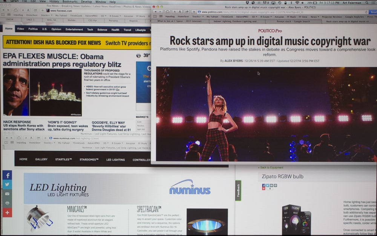This screenshot has height=236, width=377.
Task: Expand the R Estate bookmark folder in Politico window
Action: point(266,17)
